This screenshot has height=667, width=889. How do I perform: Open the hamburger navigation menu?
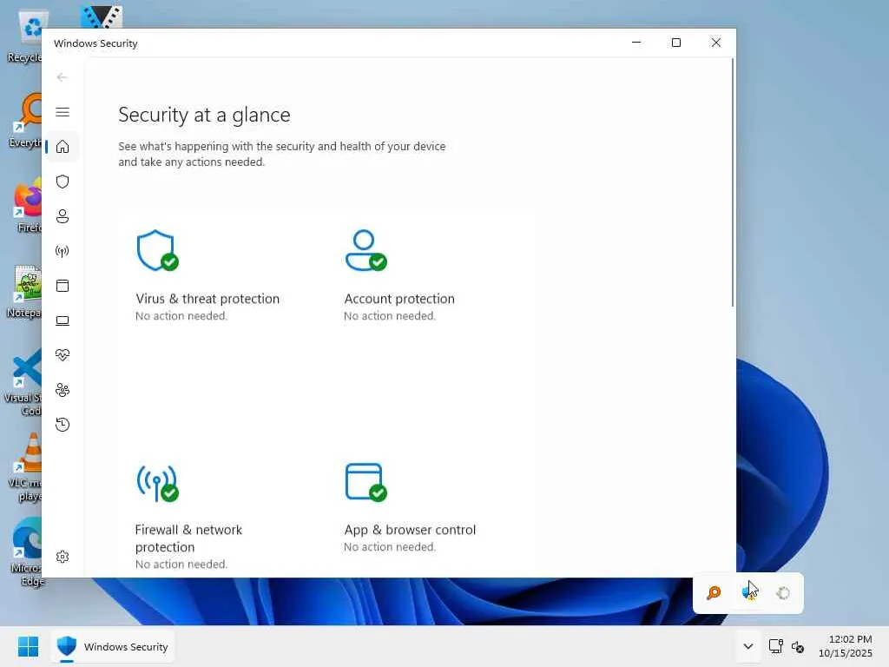[x=63, y=112]
